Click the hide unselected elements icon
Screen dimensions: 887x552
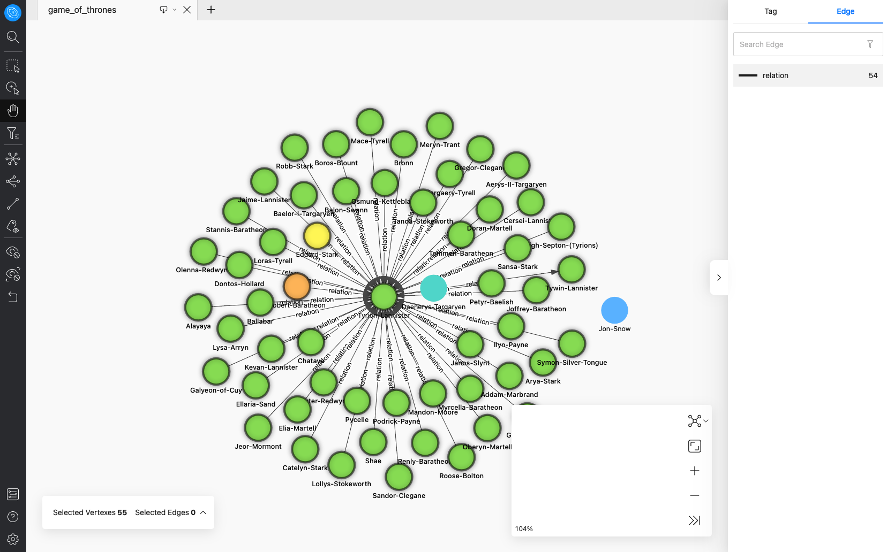(x=13, y=274)
